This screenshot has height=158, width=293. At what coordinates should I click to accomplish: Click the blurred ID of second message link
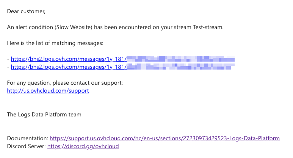tap(181, 67)
